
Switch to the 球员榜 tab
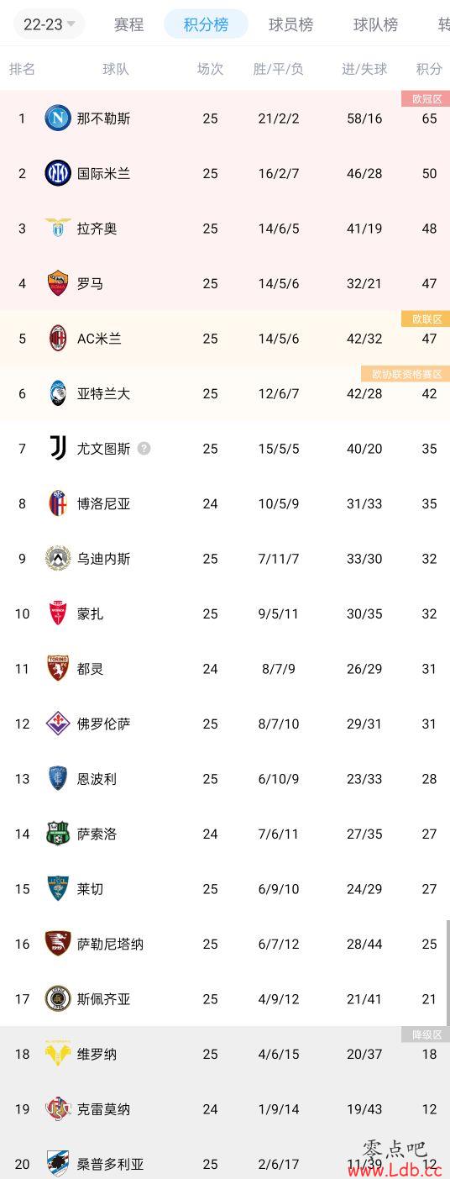(290, 24)
